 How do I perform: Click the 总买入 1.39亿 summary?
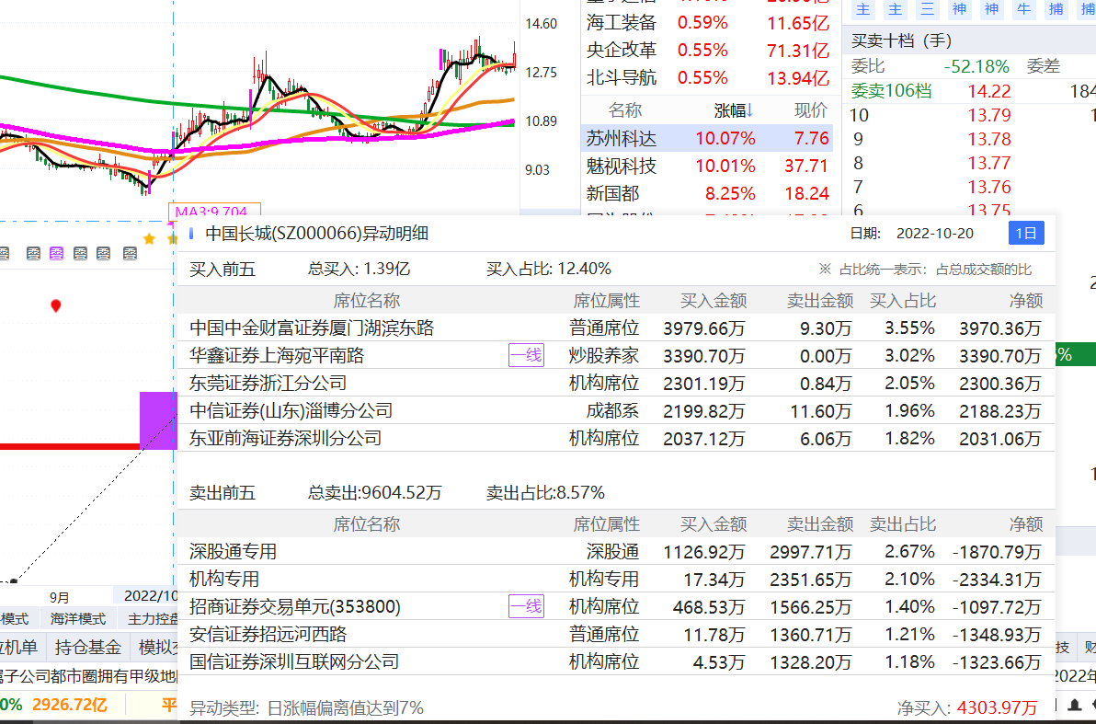359,270
